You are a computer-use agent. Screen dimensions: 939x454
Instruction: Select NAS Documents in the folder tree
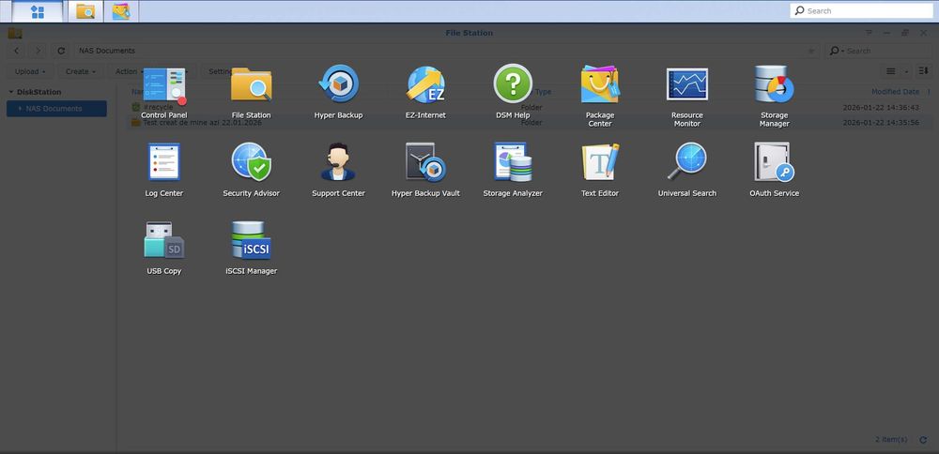(57, 109)
